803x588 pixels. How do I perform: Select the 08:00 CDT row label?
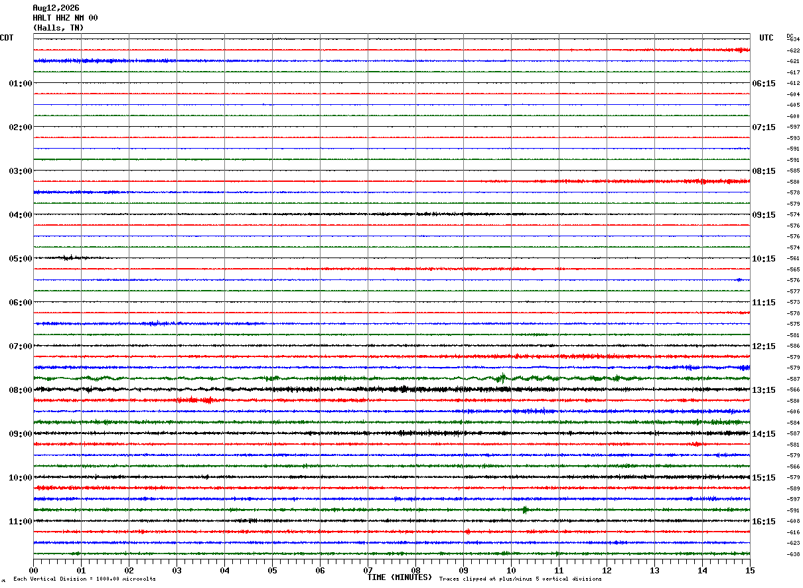(21, 390)
